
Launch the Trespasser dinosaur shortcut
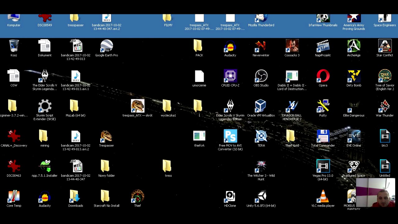pyautogui.click(x=106, y=138)
